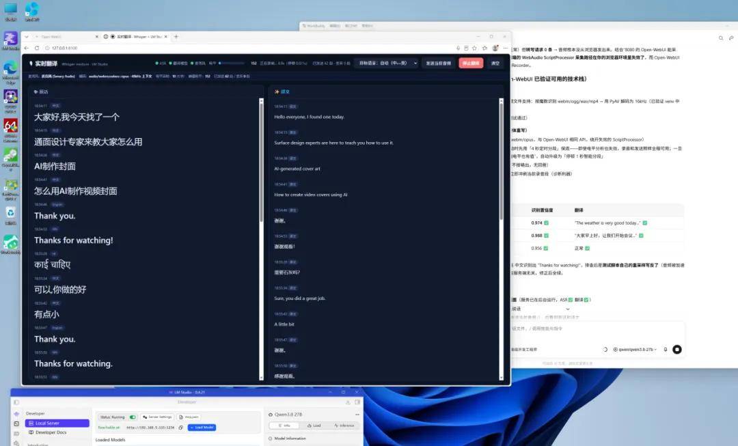This screenshot has height=446, width=738.
Task: Open the WorkBuddy search icon
Action: pyautogui.click(x=721, y=38)
